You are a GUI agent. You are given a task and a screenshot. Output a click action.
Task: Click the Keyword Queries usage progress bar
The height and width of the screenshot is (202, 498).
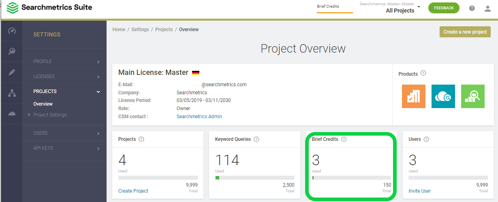pos(255,178)
